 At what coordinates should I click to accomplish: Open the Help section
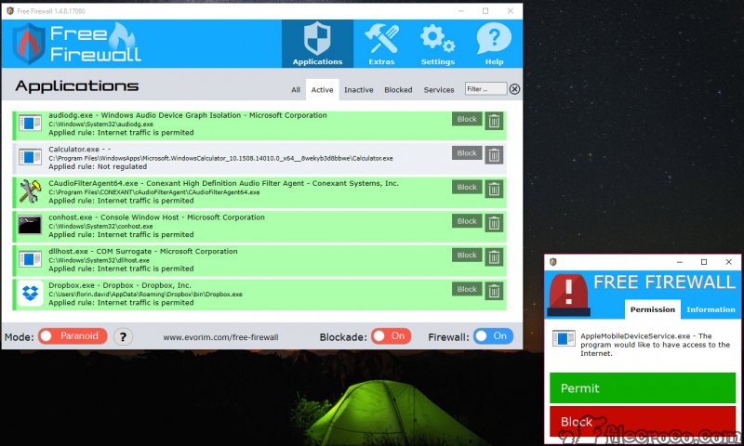494,44
